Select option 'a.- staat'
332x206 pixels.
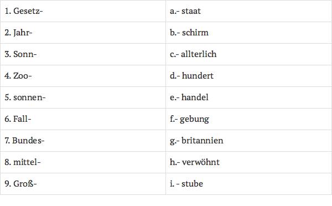pyautogui.click(x=249, y=11)
